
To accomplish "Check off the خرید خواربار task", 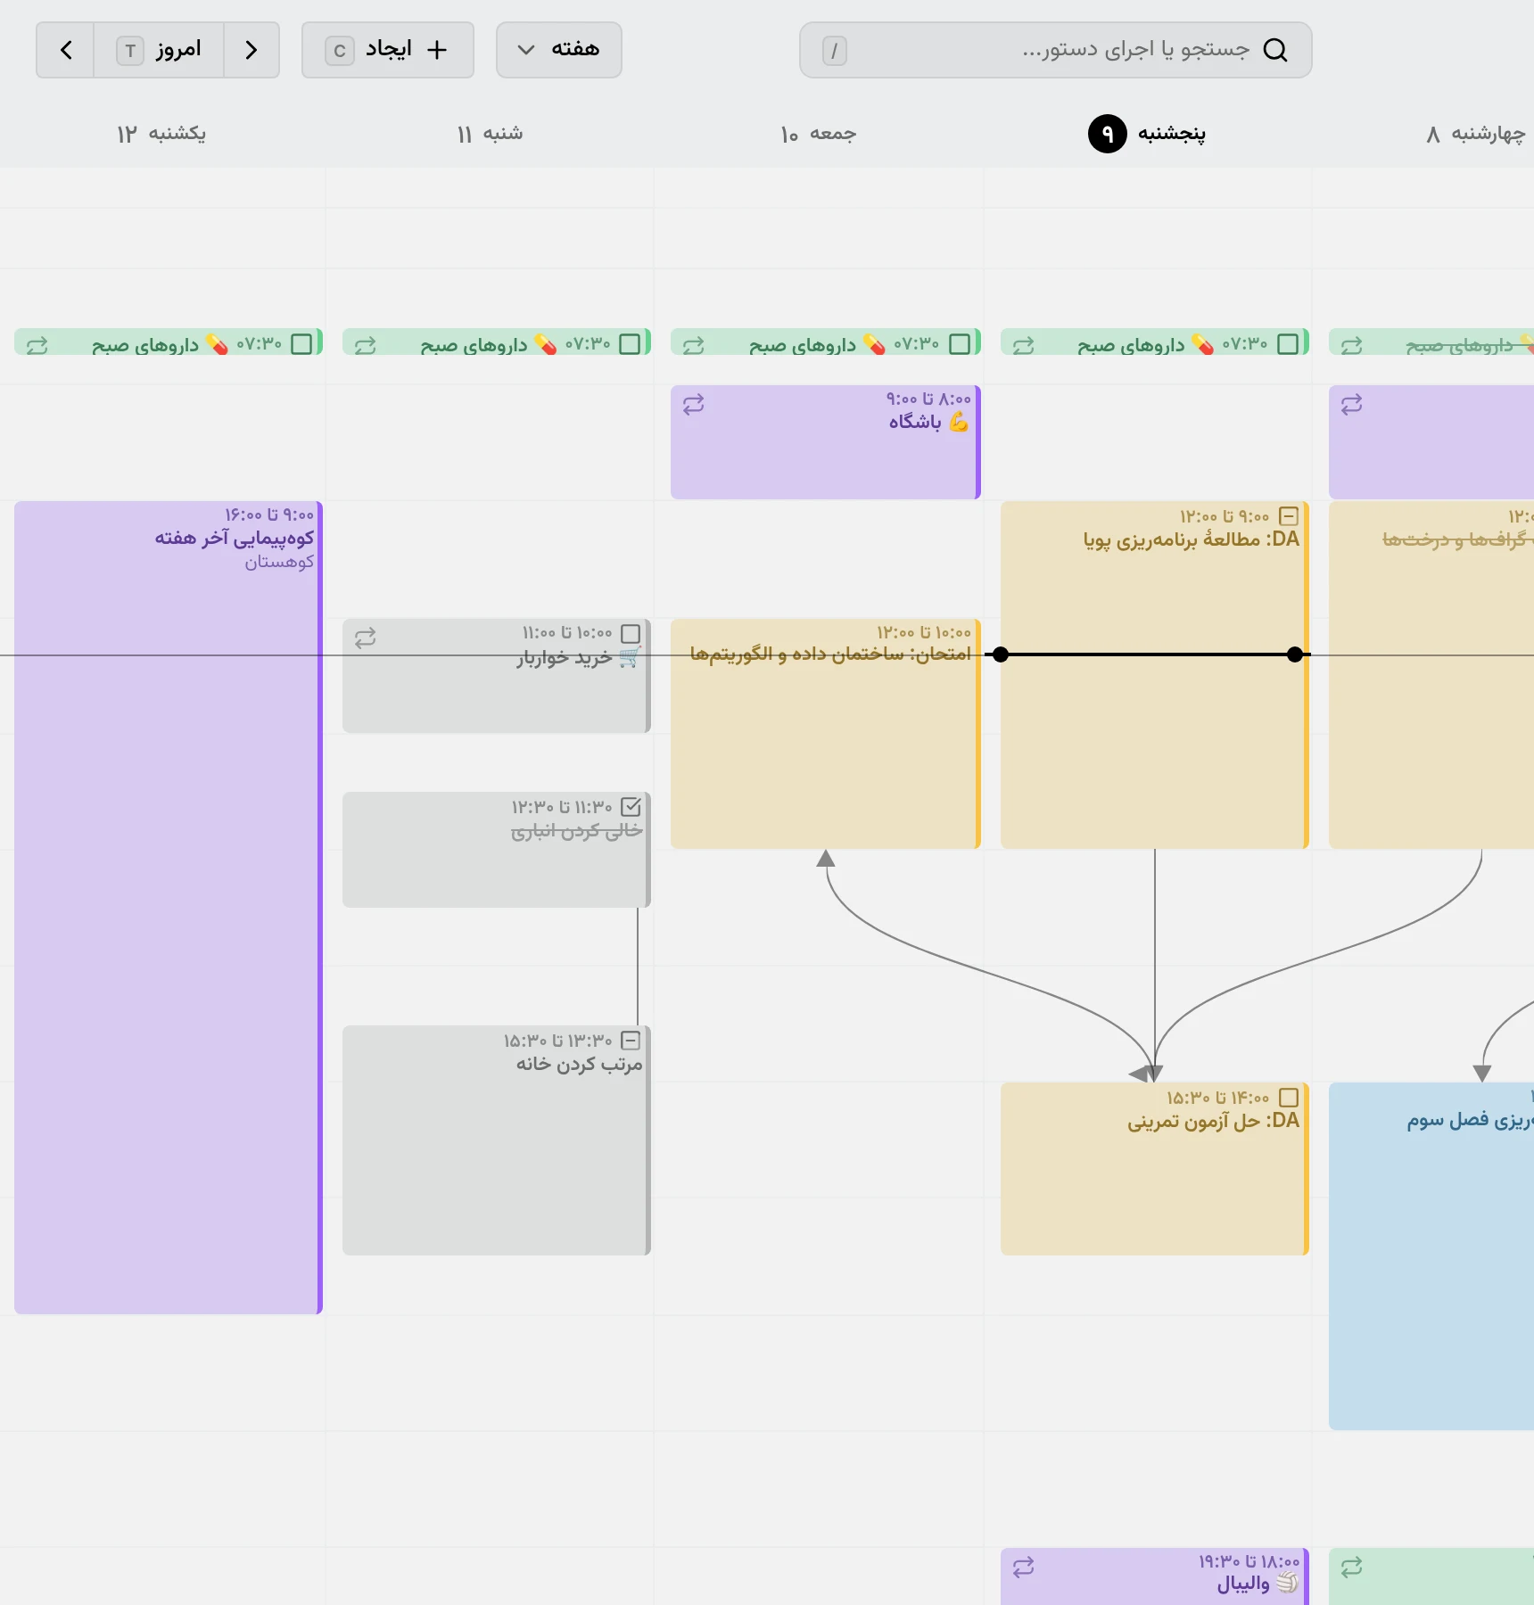I will 631,633.
